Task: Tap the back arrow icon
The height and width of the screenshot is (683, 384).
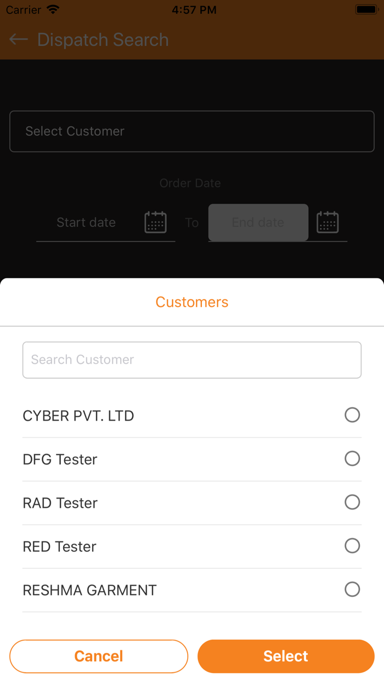Action: [x=19, y=40]
